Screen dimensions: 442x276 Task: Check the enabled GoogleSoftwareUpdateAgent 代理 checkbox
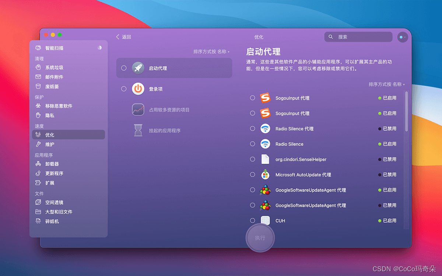252,190
